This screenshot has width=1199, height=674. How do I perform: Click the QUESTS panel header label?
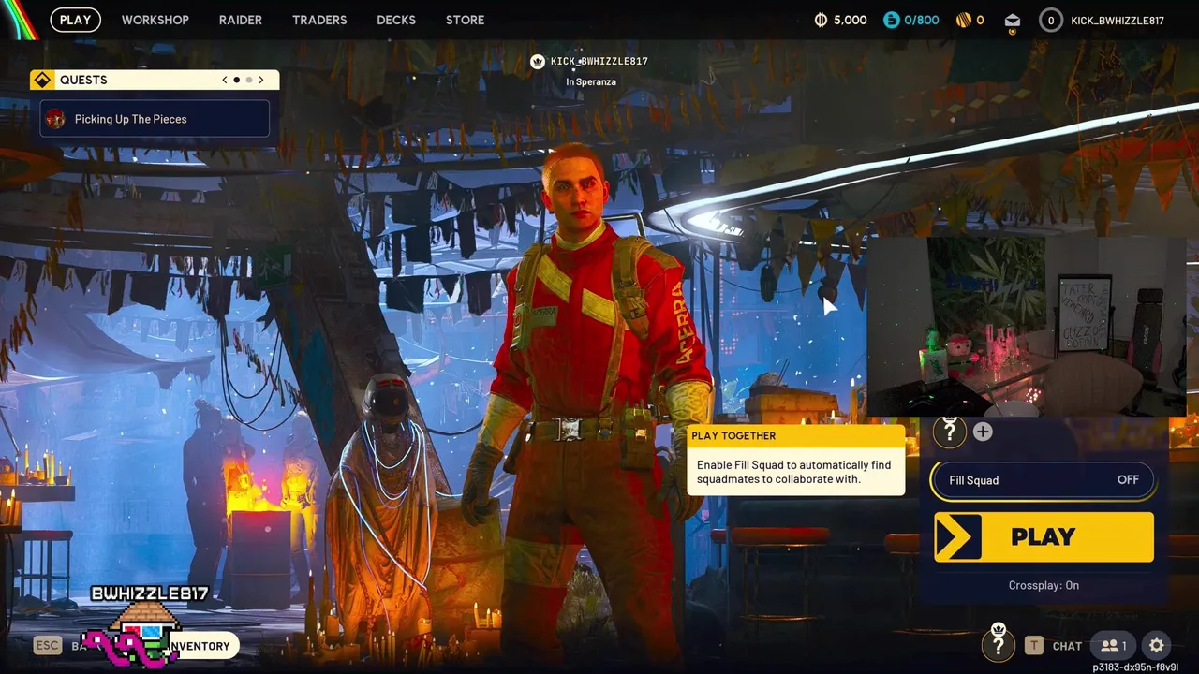click(83, 80)
